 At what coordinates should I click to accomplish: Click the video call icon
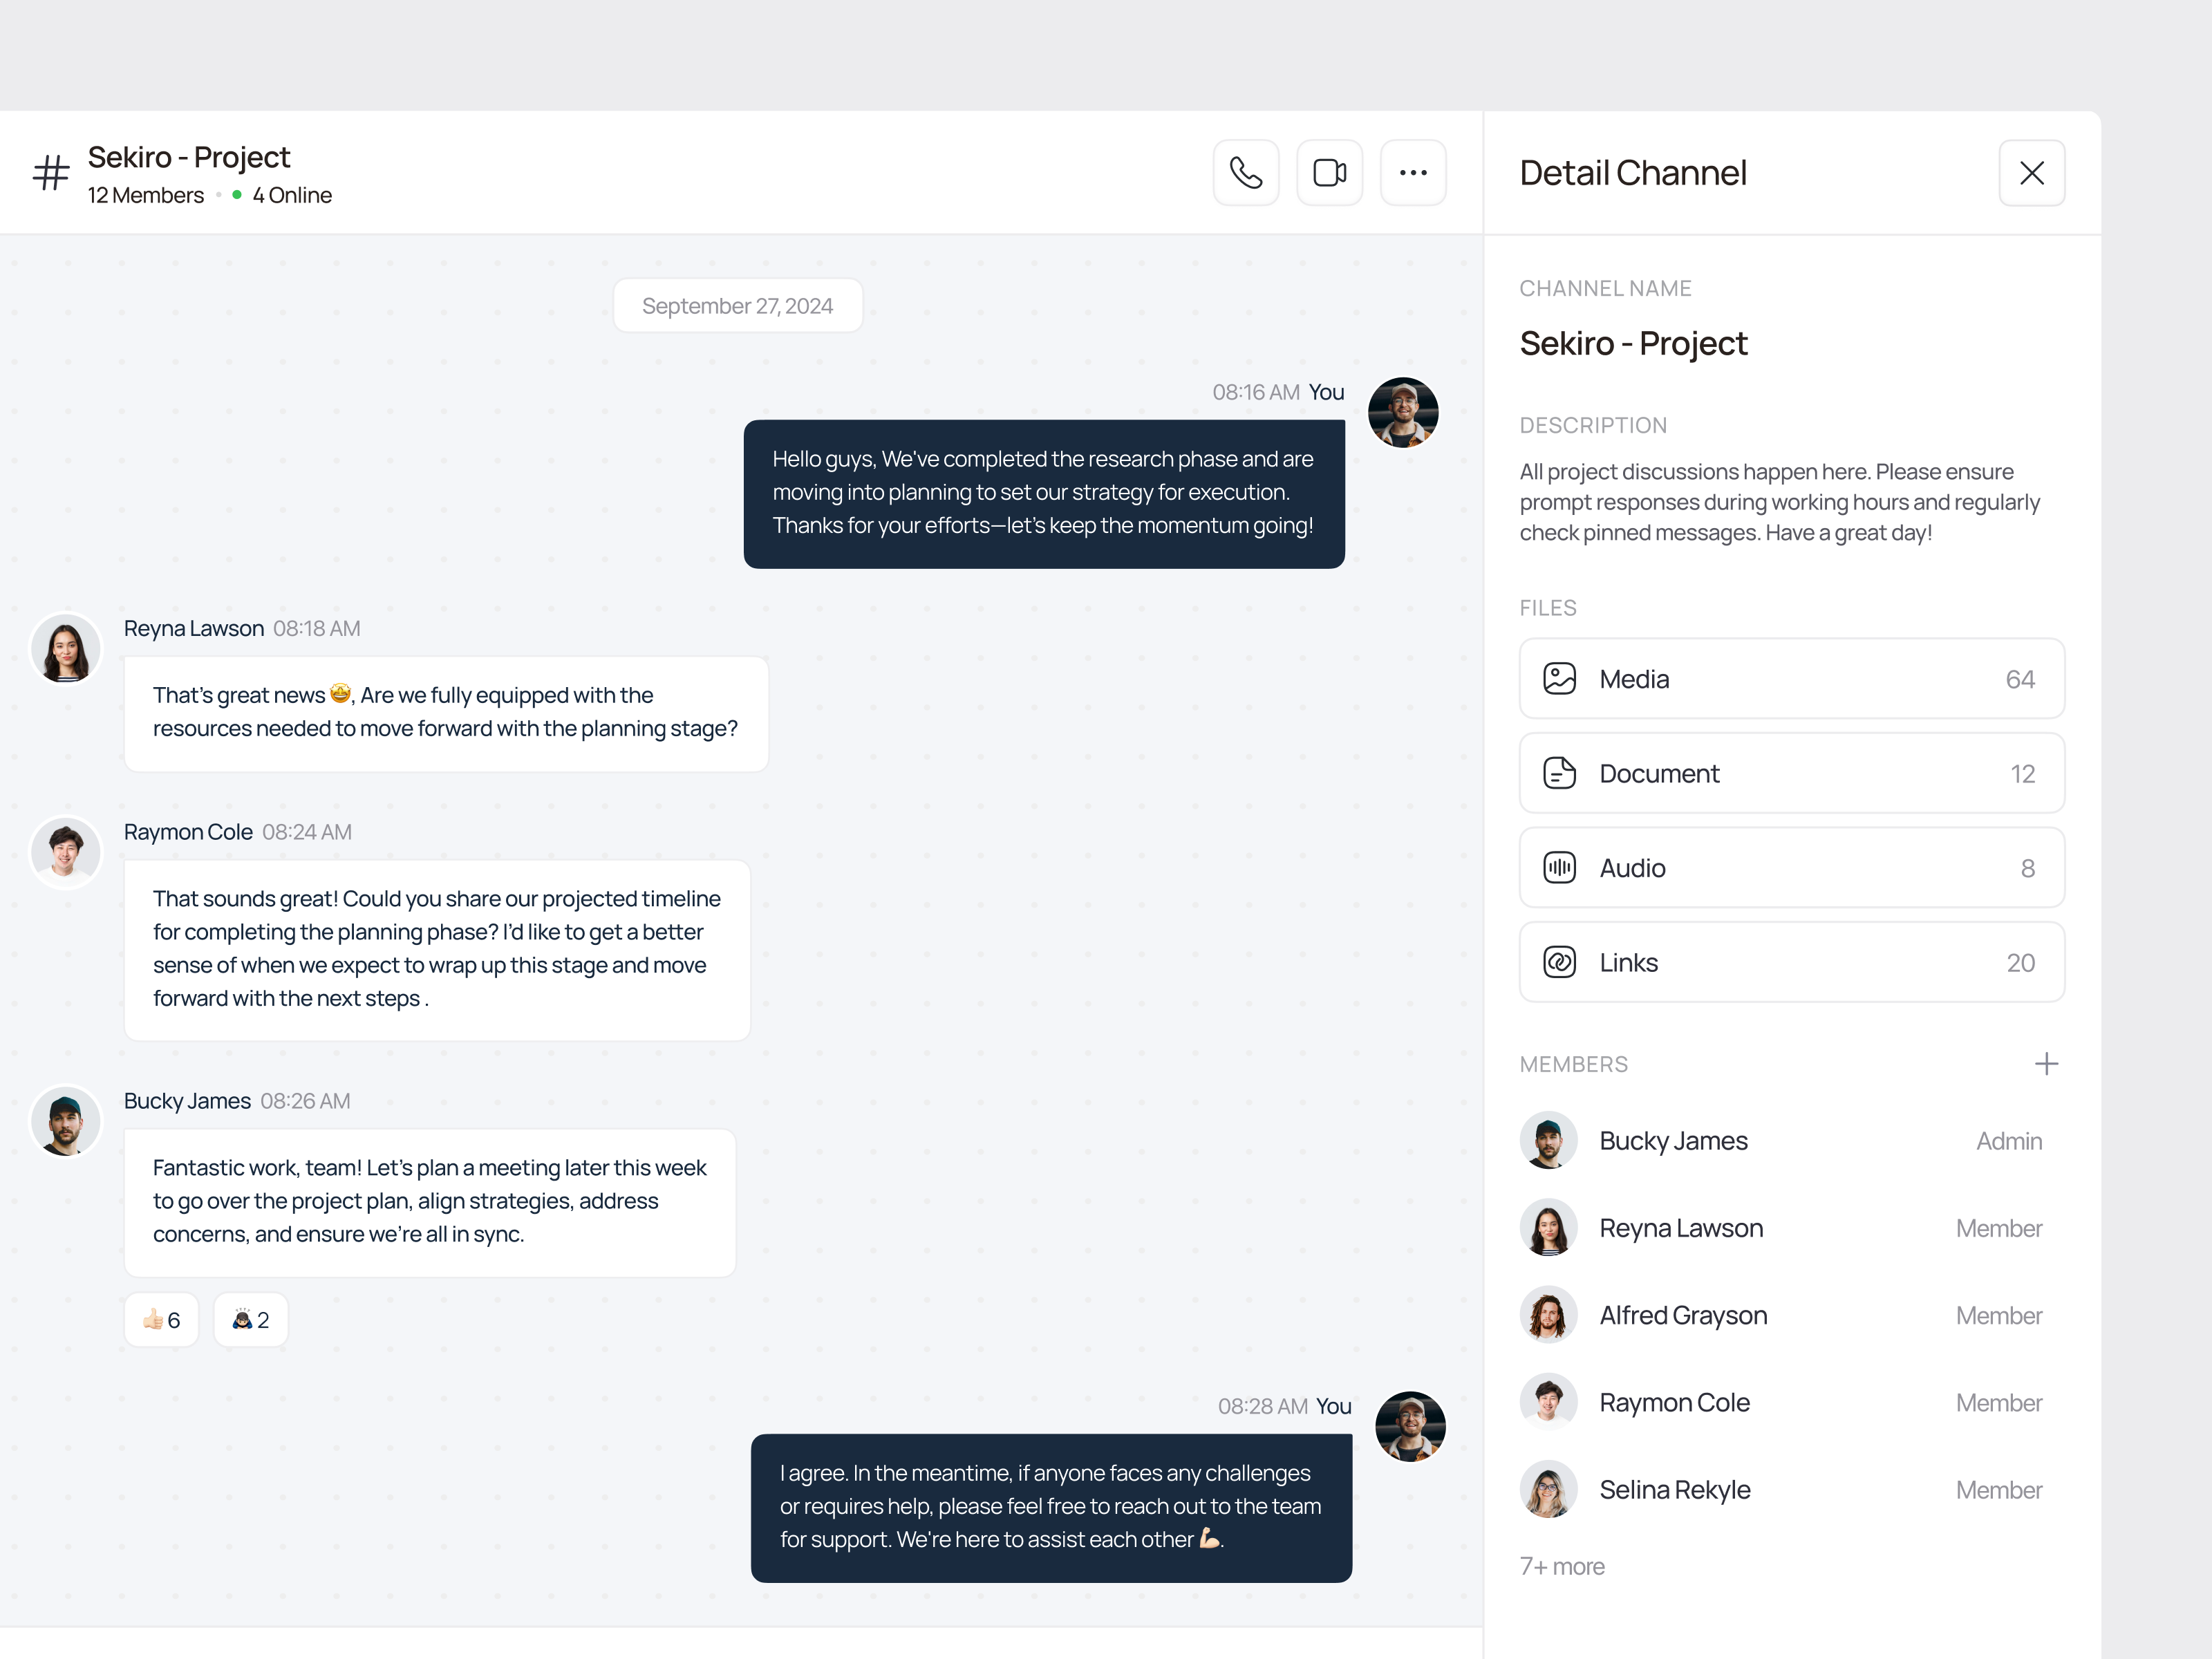point(1331,173)
